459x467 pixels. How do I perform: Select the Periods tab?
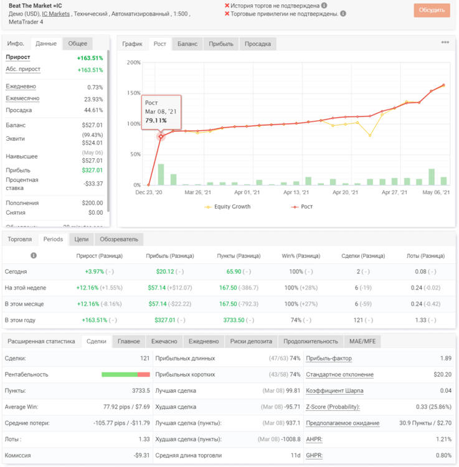click(x=53, y=239)
